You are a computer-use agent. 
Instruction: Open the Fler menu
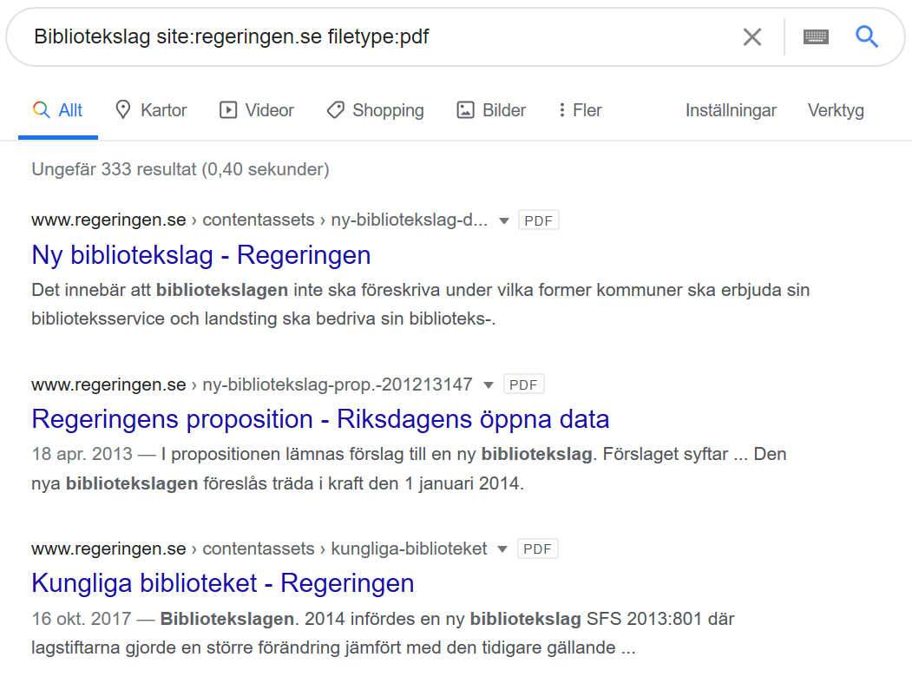[x=580, y=110]
